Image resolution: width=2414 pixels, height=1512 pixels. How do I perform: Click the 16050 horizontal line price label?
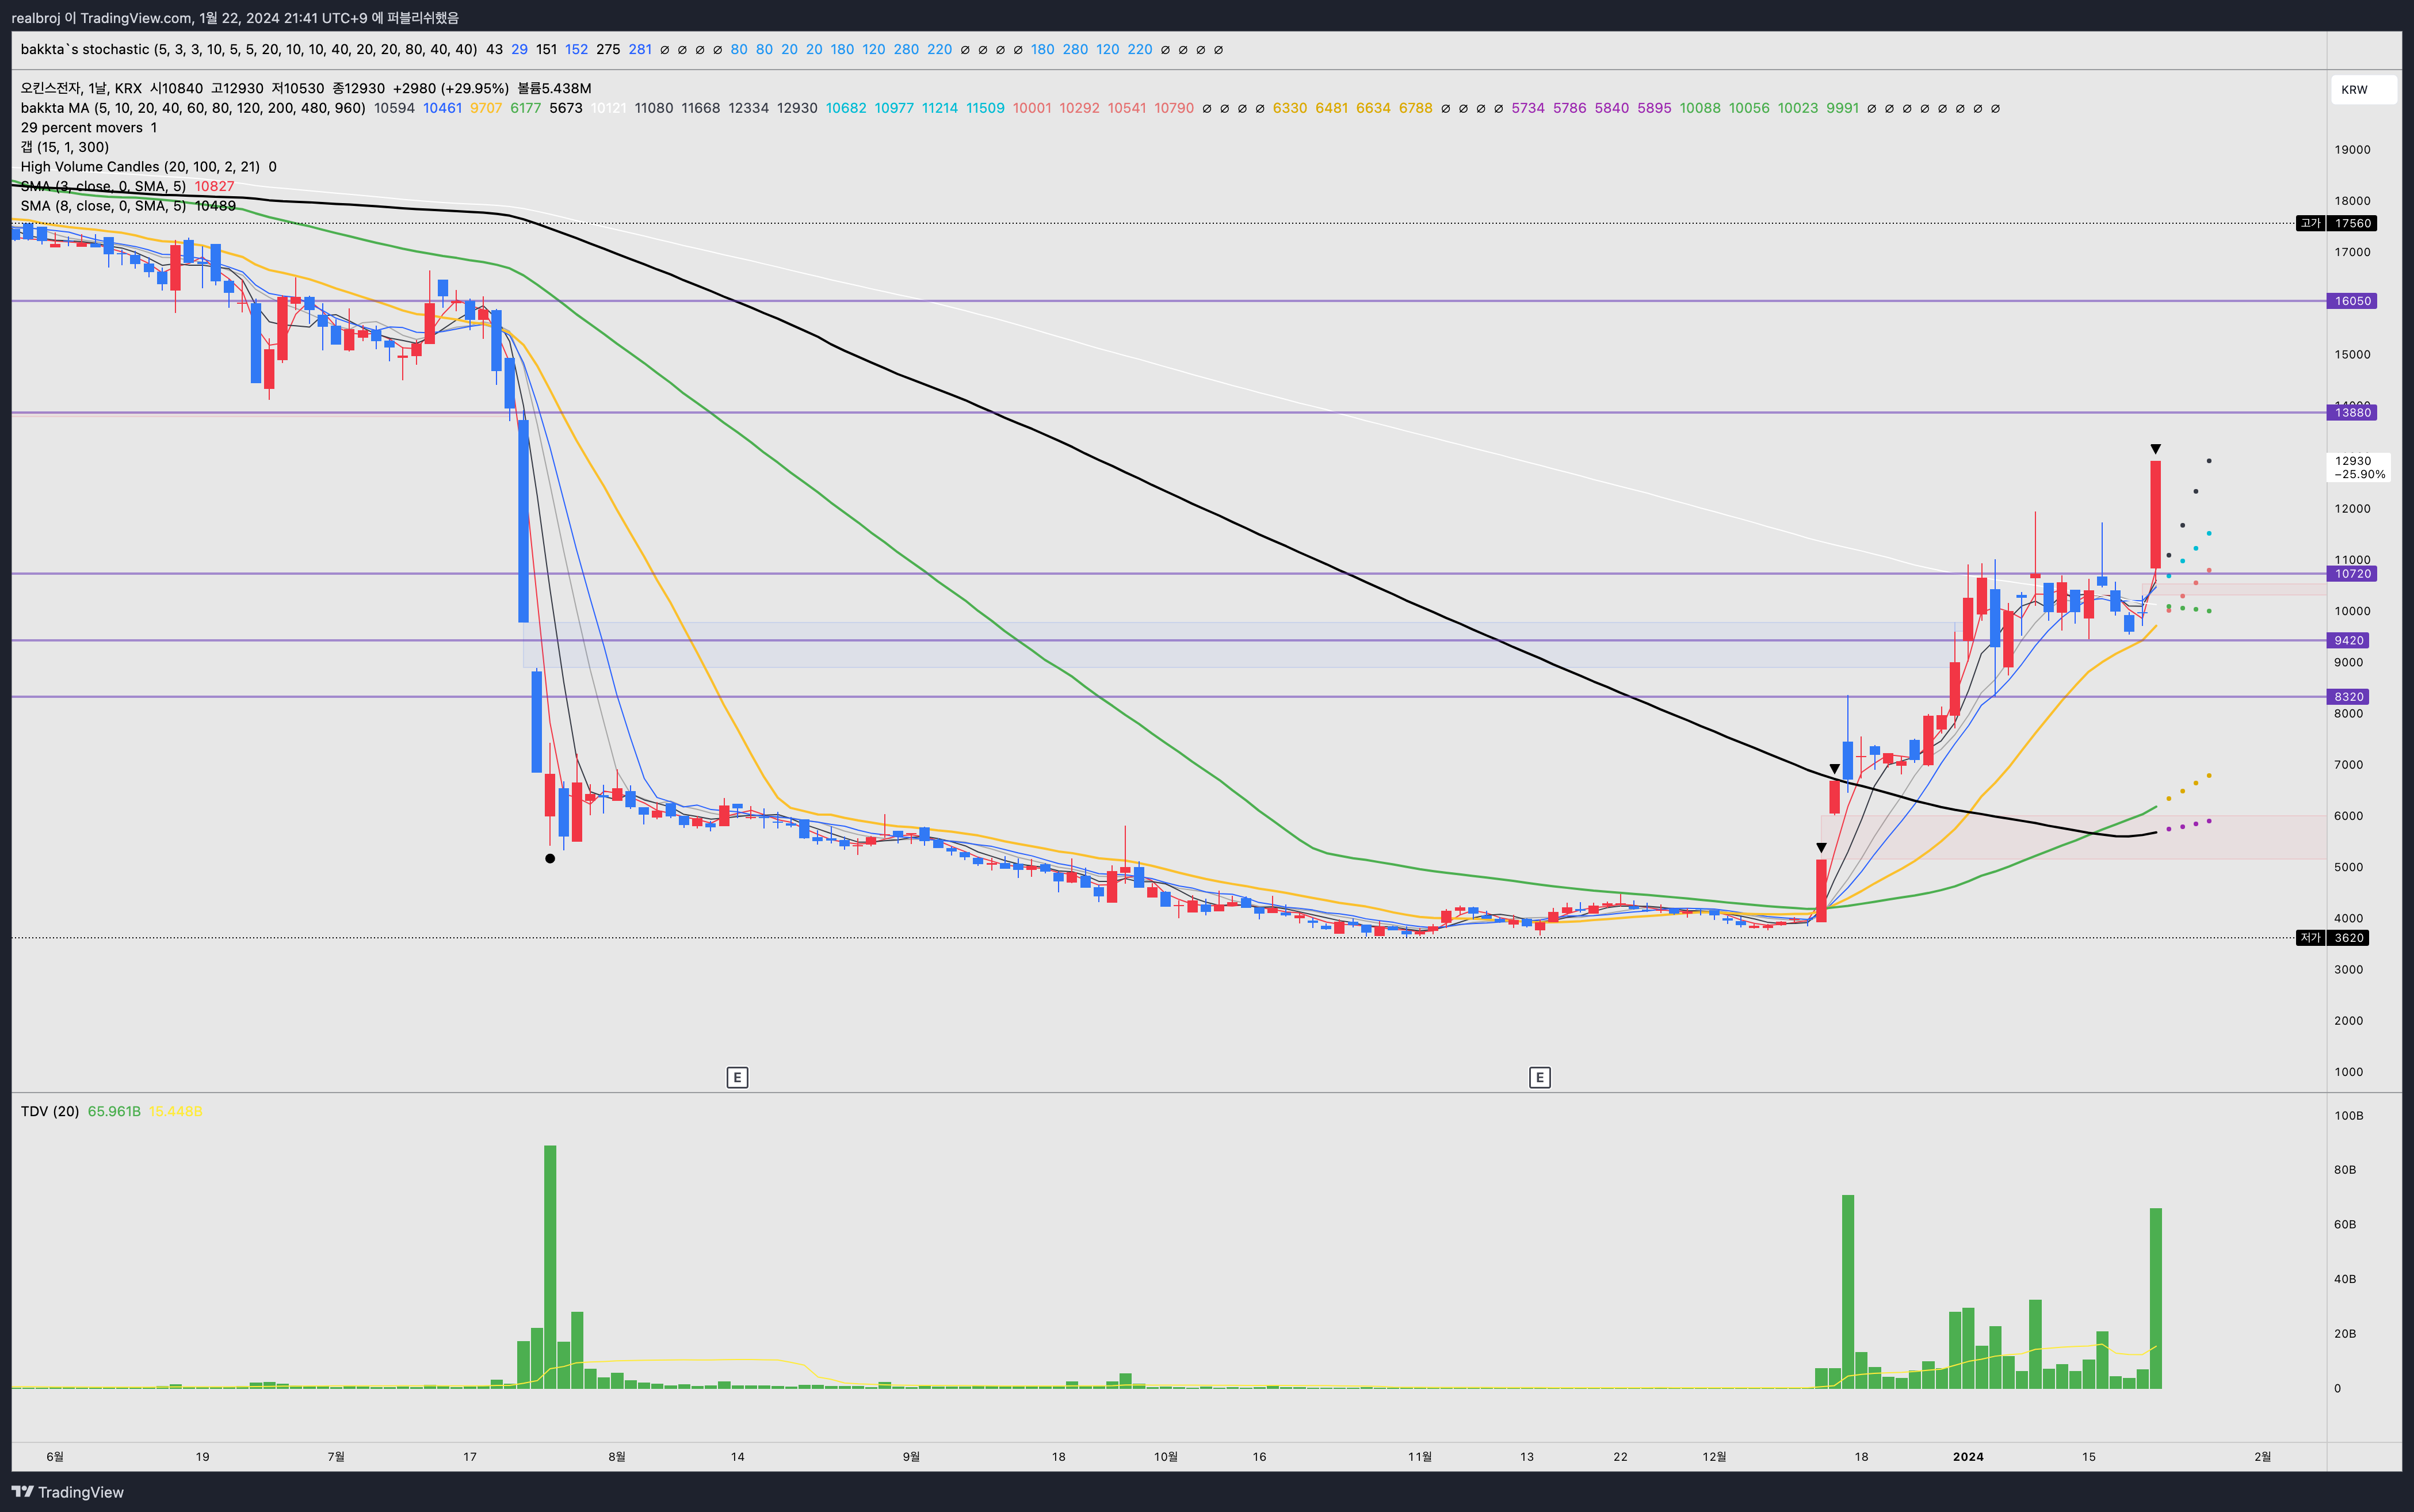[2352, 301]
